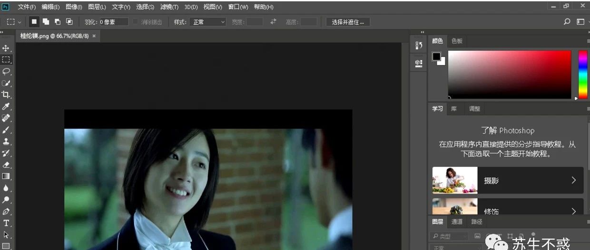Click the foreground color swatch
This screenshot has height=250, width=590.
click(x=436, y=56)
